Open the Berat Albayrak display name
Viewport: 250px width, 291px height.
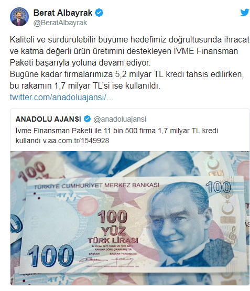point(63,13)
